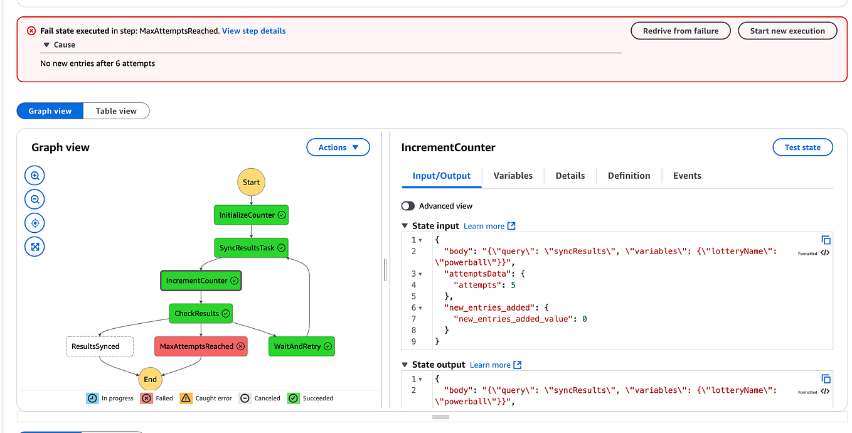Viewport: 852px width, 433px height.
Task: Copy the State input JSON to clipboard
Action: 826,239
